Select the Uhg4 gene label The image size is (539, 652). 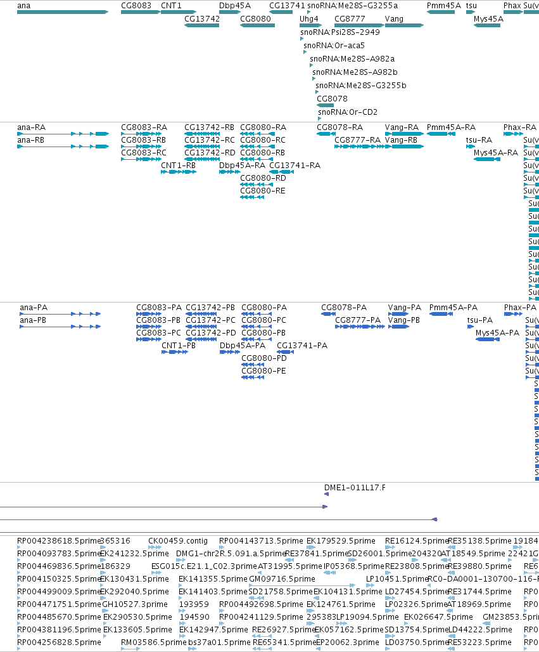(309, 19)
